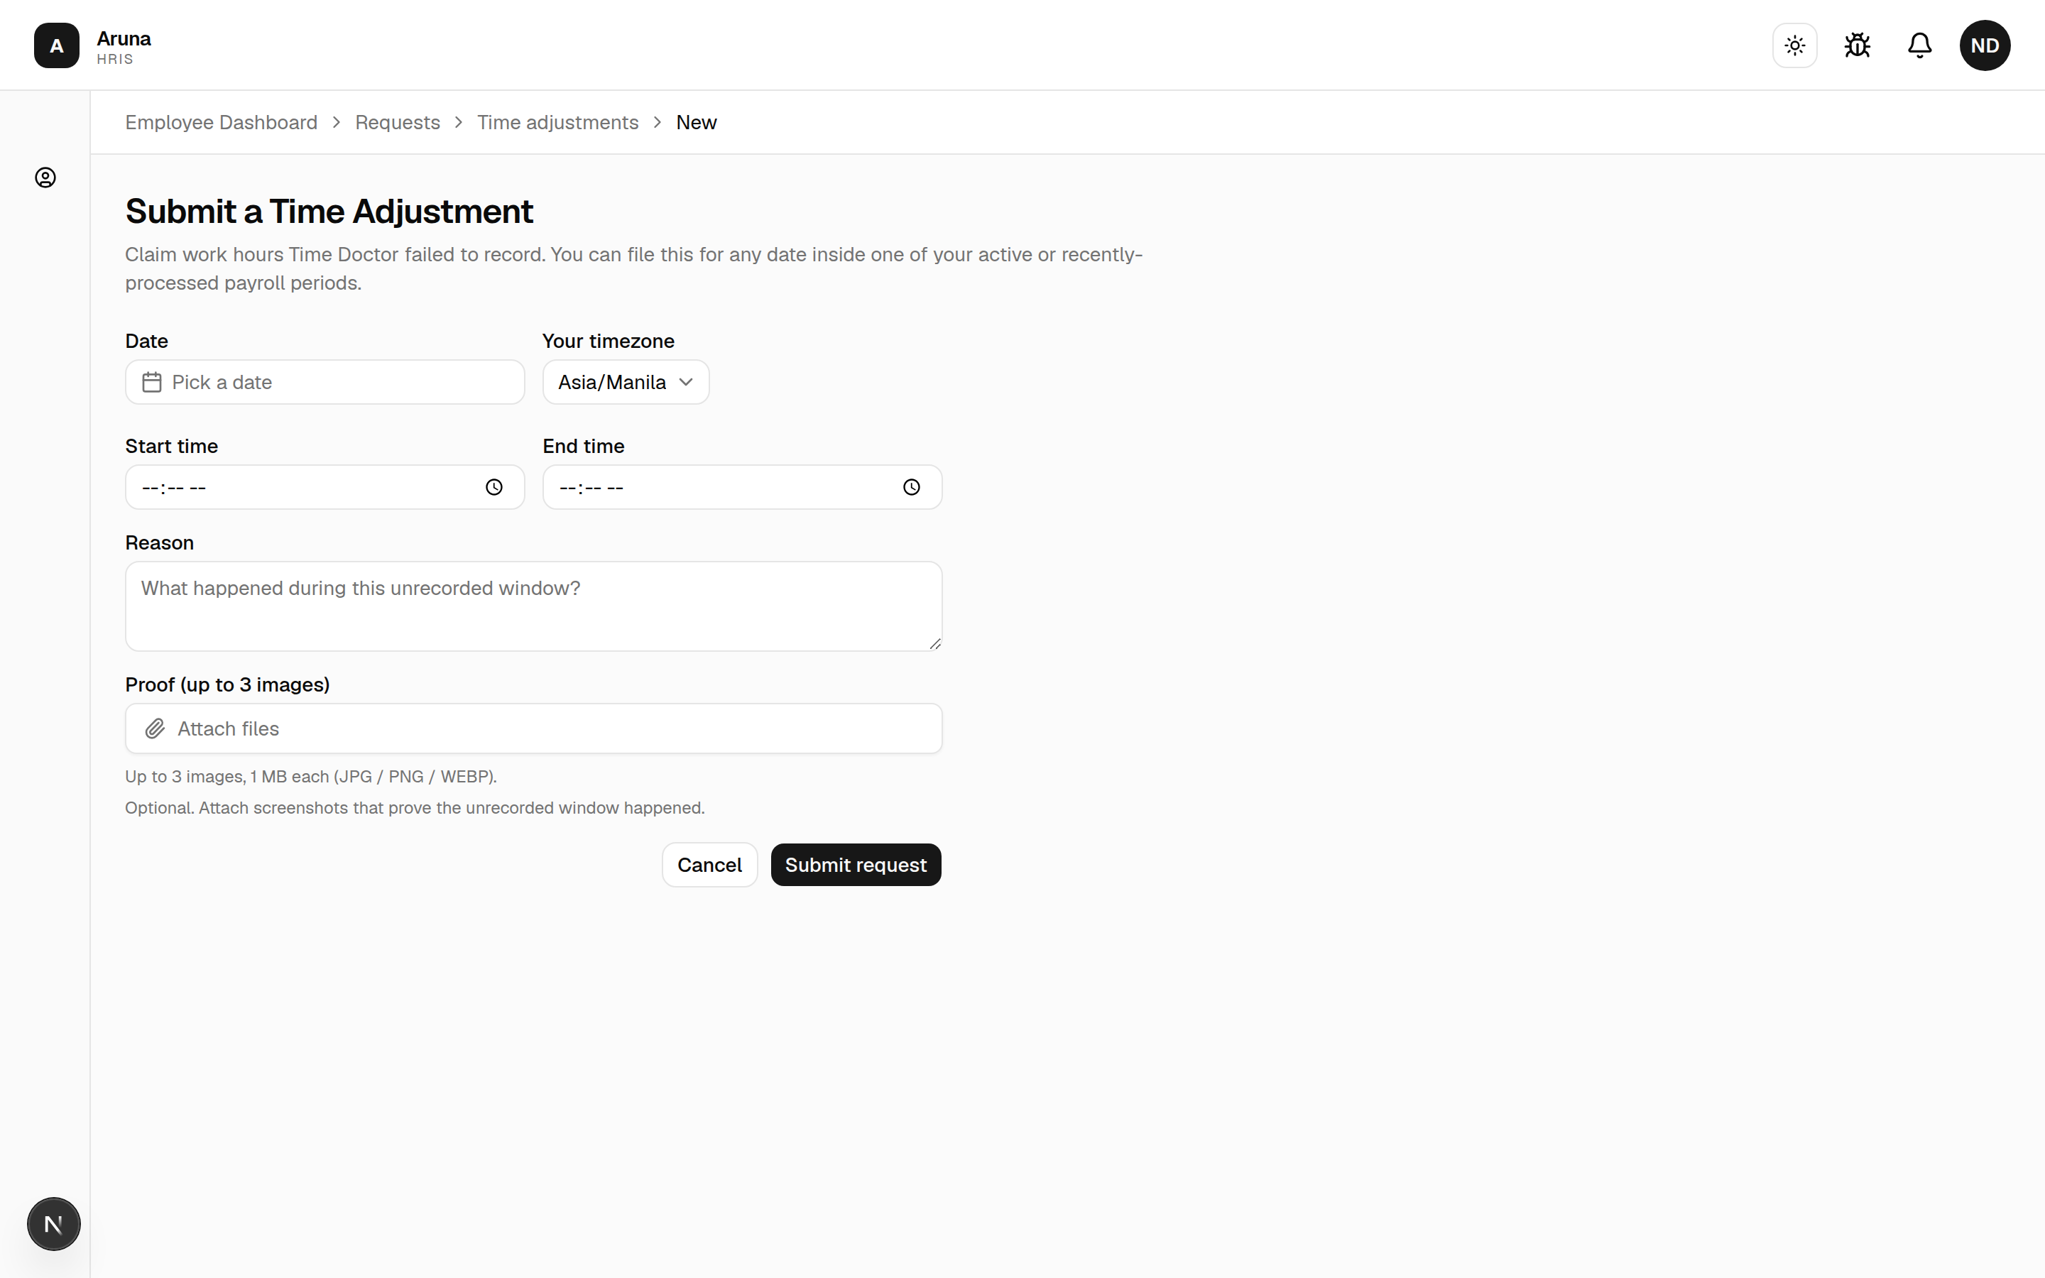Viewport: 2045px width, 1278px height.
Task: Click the Reason field label
Action: pos(160,542)
